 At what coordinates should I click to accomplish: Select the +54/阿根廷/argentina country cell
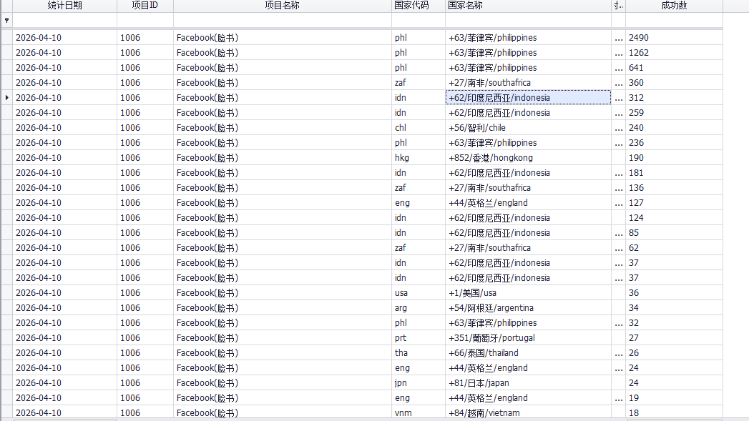pos(529,308)
